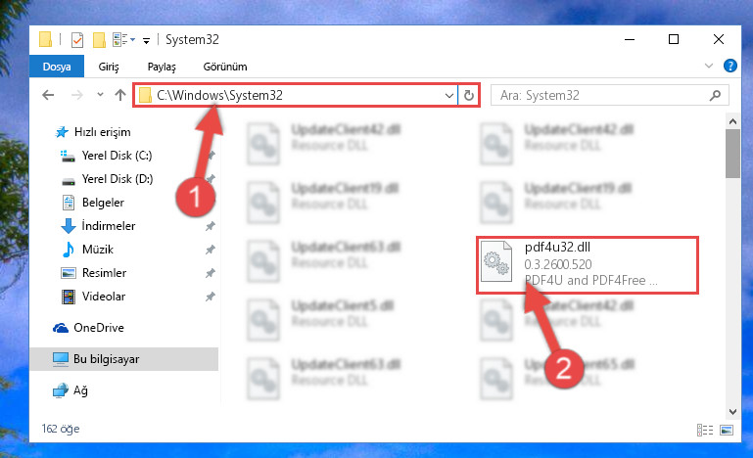Click the Ara: System32 search box
Image resolution: width=753 pixels, height=458 pixels.
tap(603, 95)
